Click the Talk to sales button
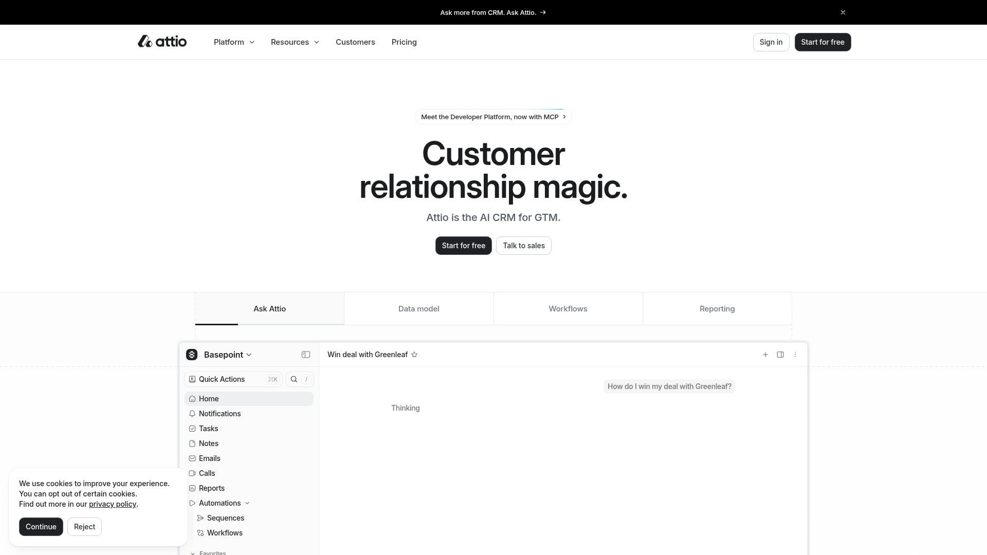Image resolution: width=987 pixels, height=555 pixels. [x=523, y=246]
